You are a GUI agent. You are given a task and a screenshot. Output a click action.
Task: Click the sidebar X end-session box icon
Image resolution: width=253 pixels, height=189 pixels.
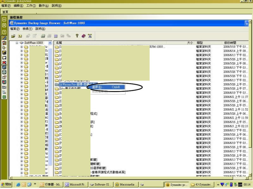tap(4, 25)
